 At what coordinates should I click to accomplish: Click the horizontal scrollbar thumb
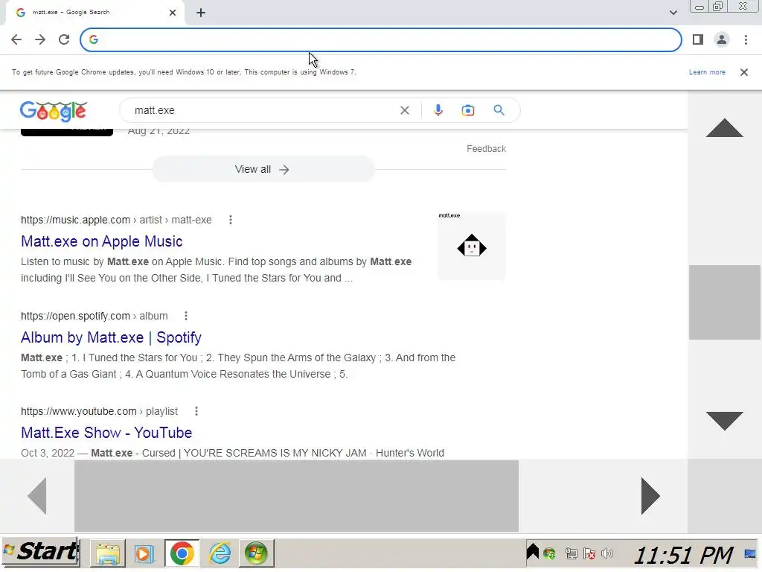point(296,495)
